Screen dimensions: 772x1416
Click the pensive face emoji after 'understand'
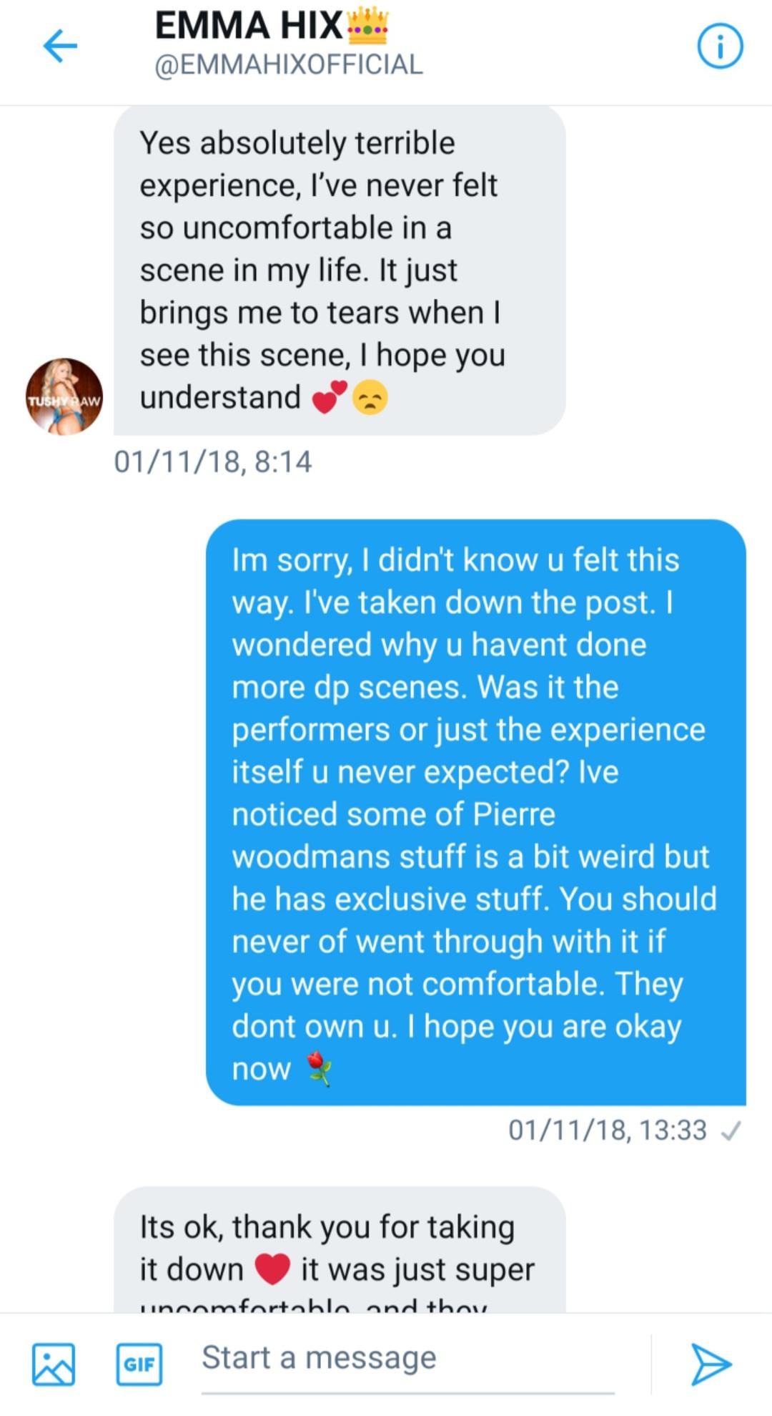[370, 398]
